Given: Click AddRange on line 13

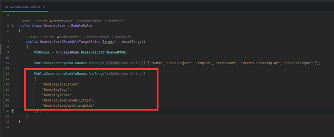Looking at the screenshot, I should pos(97,73).
